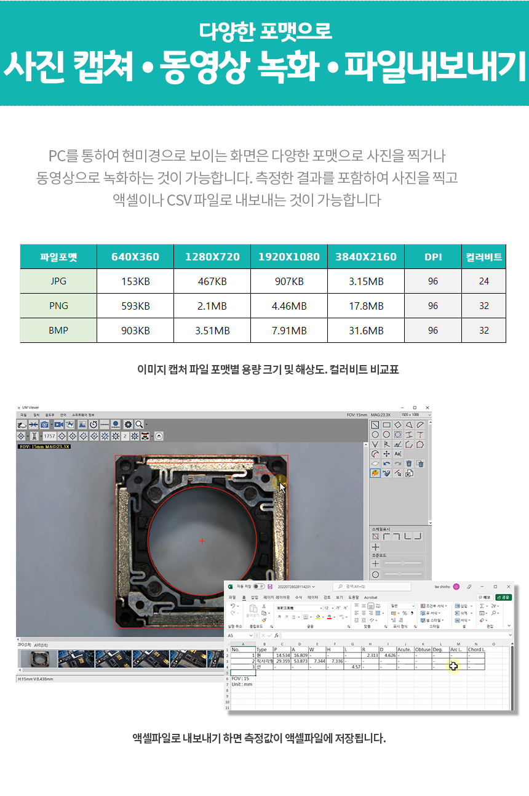Open the color palette tool
Screen dimensions: 529x796
point(375,473)
